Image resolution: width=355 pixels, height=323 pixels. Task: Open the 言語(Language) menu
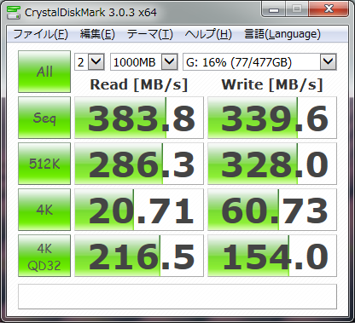click(x=282, y=34)
